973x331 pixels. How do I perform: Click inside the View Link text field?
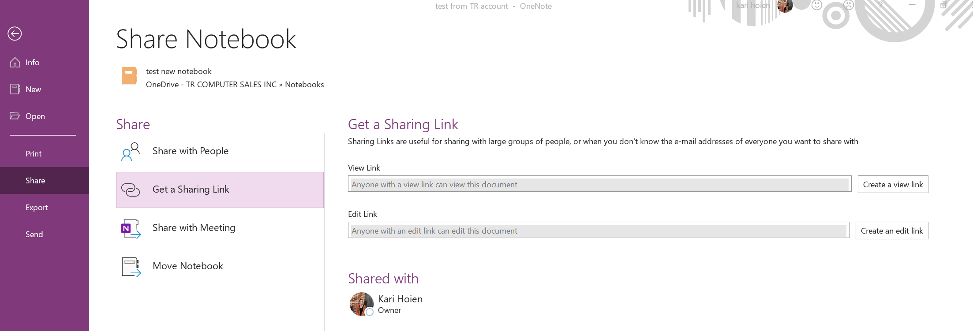[599, 185]
